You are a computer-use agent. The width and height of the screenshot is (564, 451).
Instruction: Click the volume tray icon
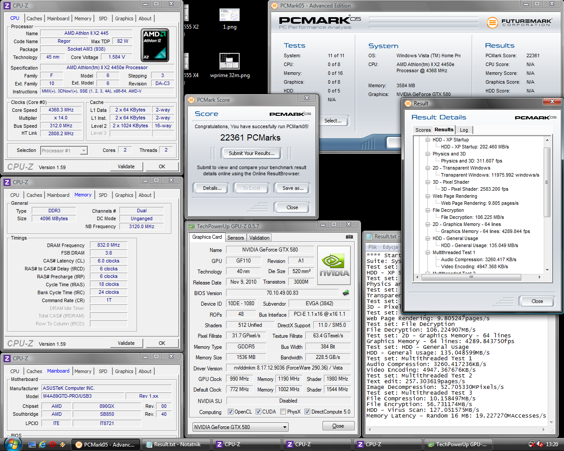tap(540, 444)
